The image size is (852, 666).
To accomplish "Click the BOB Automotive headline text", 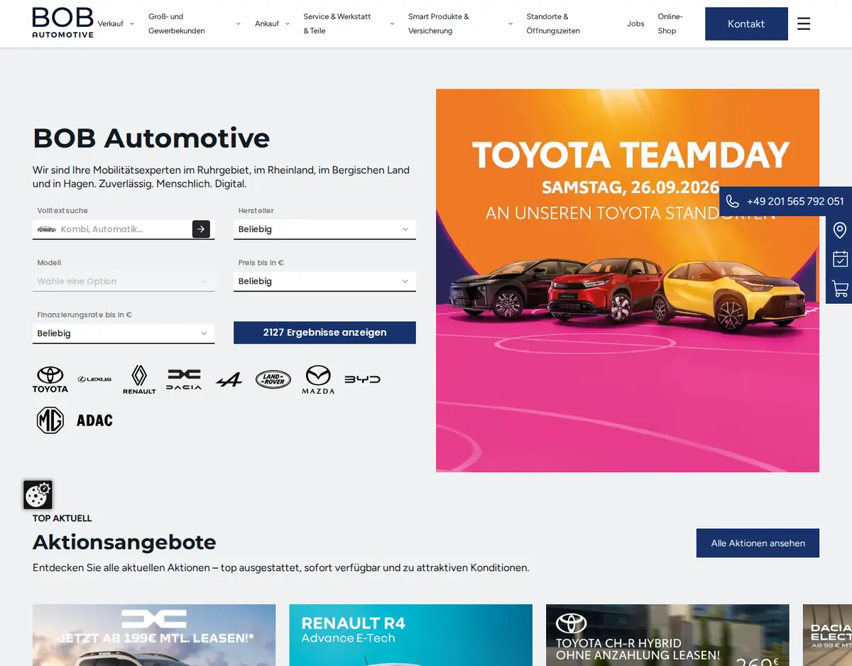I will (151, 138).
